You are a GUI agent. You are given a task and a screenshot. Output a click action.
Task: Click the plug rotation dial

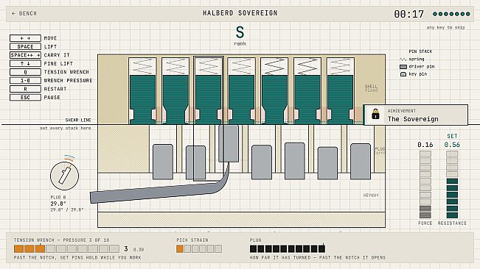(x=65, y=176)
